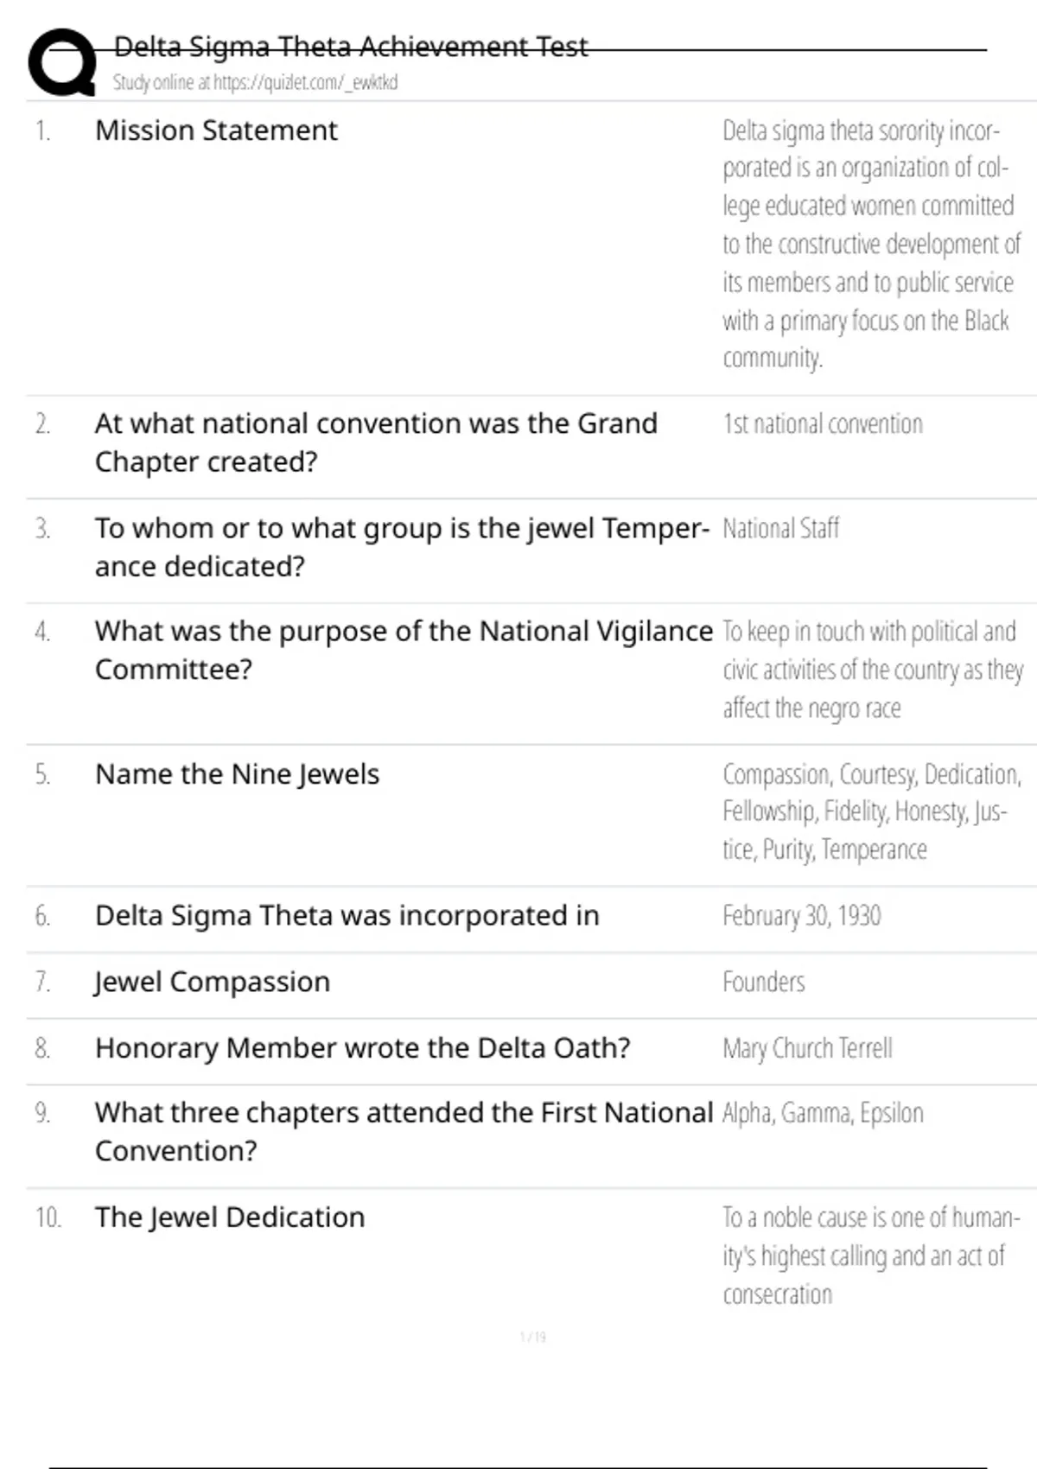The height and width of the screenshot is (1469, 1037).
Task: Open the quizlet.com study link
Action: click(255, 83)
